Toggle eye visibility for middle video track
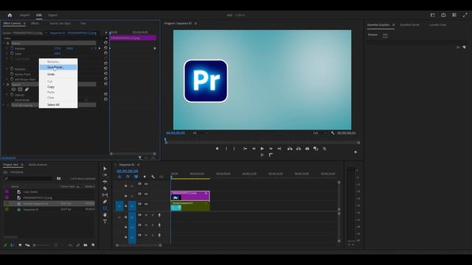 click(146, 194)
